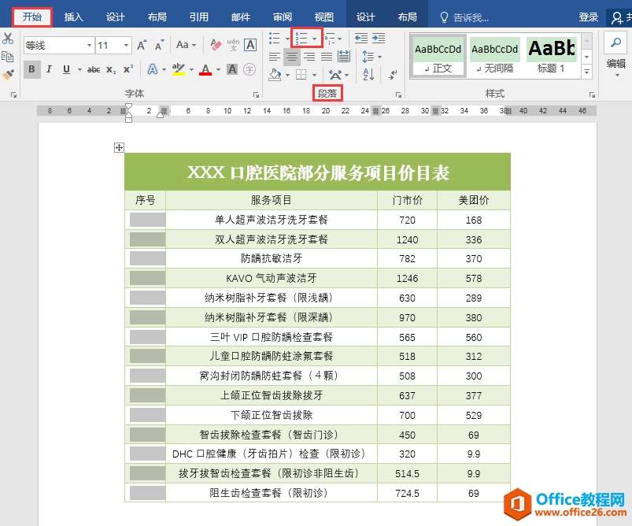Click the Copy icon
This screenshot has width=632, height=526.
pyautogui.click(x=8, y=57)
